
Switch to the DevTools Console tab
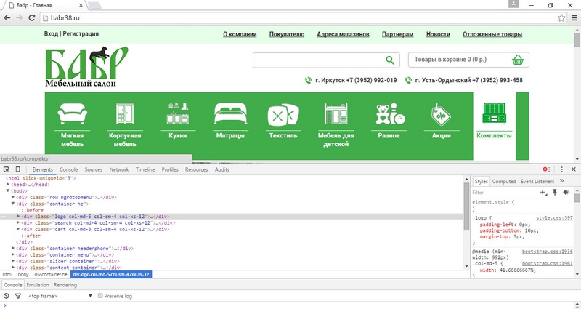pos(68,169)
